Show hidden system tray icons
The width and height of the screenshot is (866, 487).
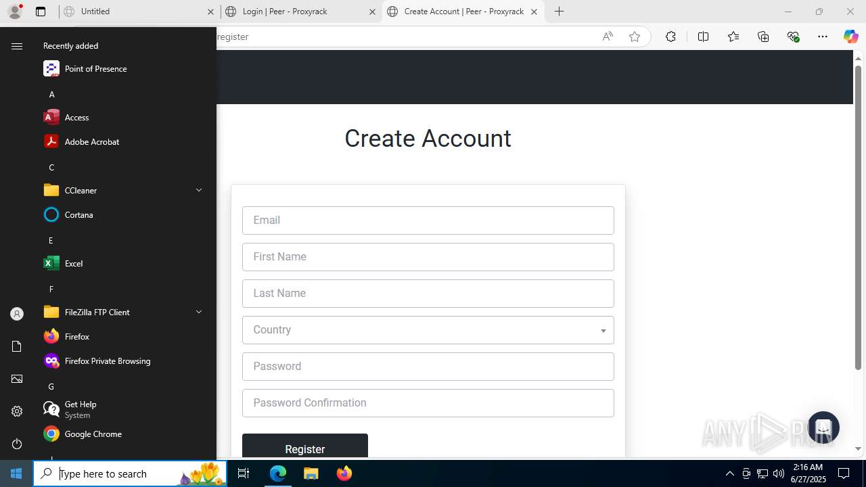tap(729, 473)
